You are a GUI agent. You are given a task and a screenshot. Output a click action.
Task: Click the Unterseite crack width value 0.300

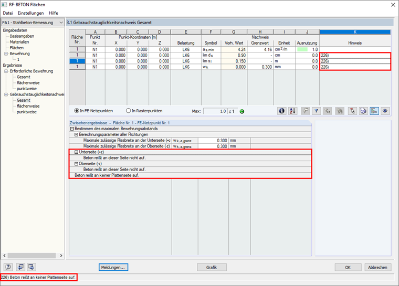point(213,141)
